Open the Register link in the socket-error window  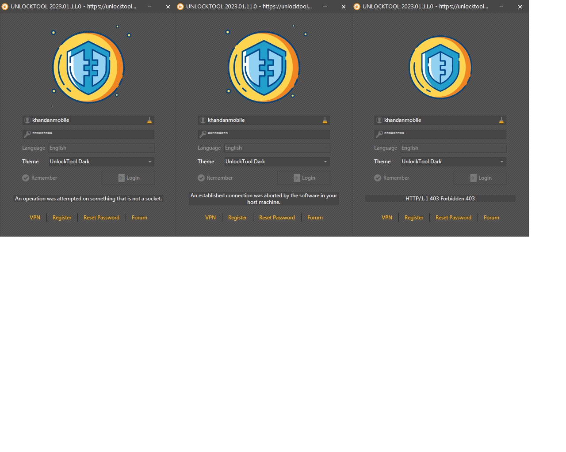coord(62,218)
